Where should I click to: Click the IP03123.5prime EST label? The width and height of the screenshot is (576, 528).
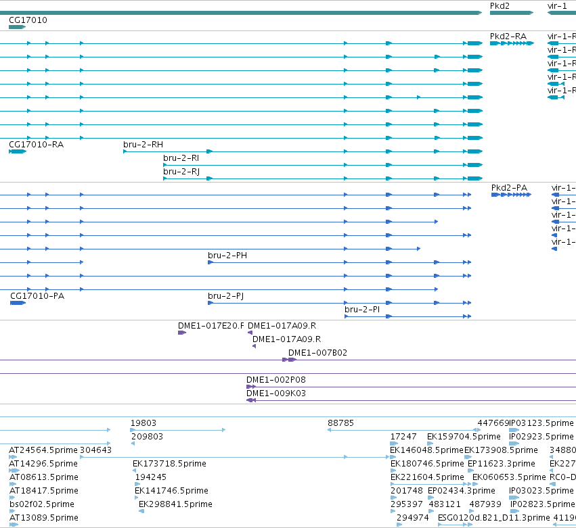pyautogui.click(x=541, y=423)
